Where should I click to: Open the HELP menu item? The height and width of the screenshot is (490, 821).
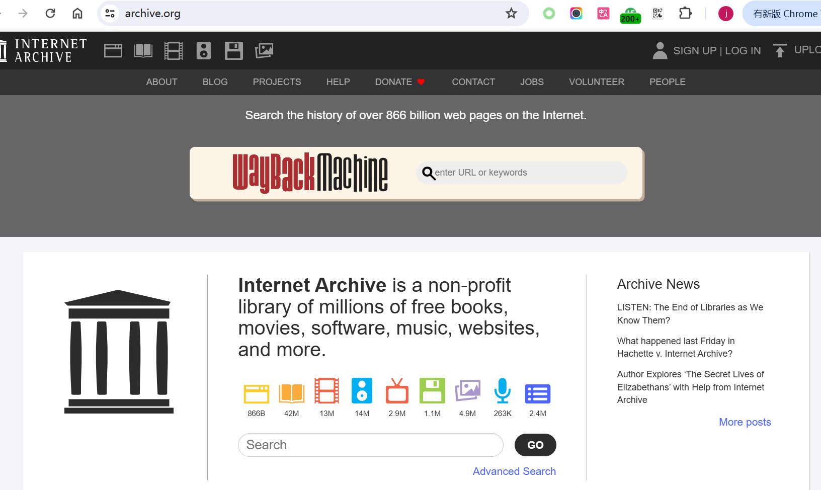(338, 82)
